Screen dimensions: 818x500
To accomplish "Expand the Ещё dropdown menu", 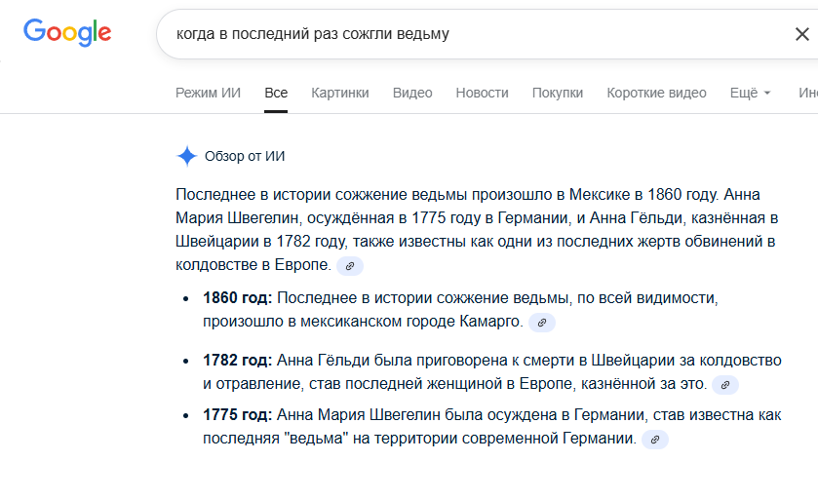I will click(750, 93).
